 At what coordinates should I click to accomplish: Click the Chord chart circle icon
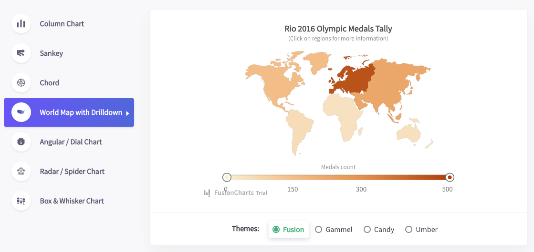(21, 82)
